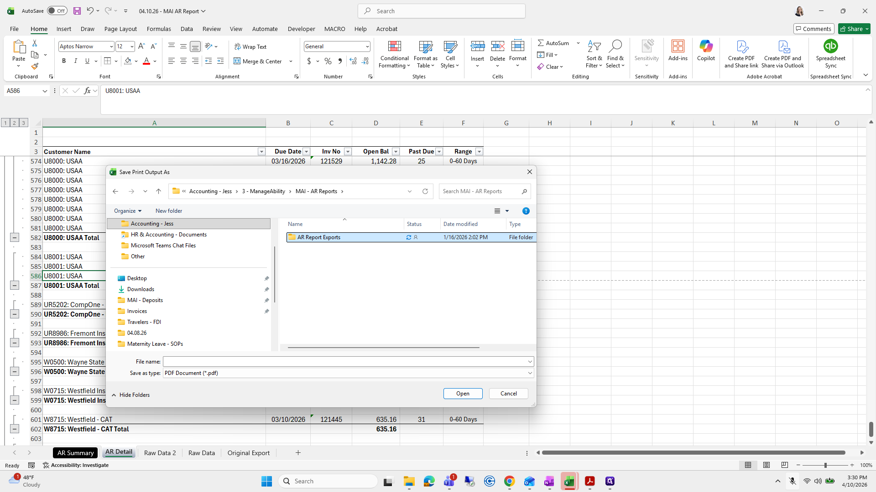Screen dimensions: 876x492
Task: Open the Spreadsheet Sync QuickBooks icon
Action: coord(830,46)
